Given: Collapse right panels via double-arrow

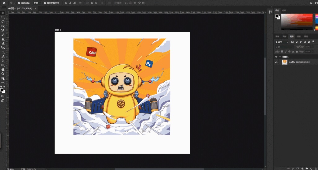Looking at the screenshot, I should (x=272, y=7).
